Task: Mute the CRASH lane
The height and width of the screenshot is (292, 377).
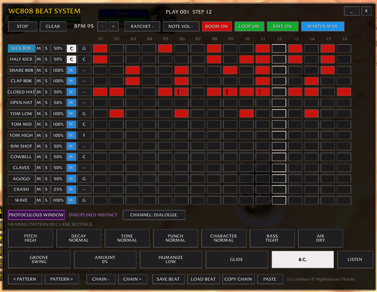Action: [x=39, y=189]
